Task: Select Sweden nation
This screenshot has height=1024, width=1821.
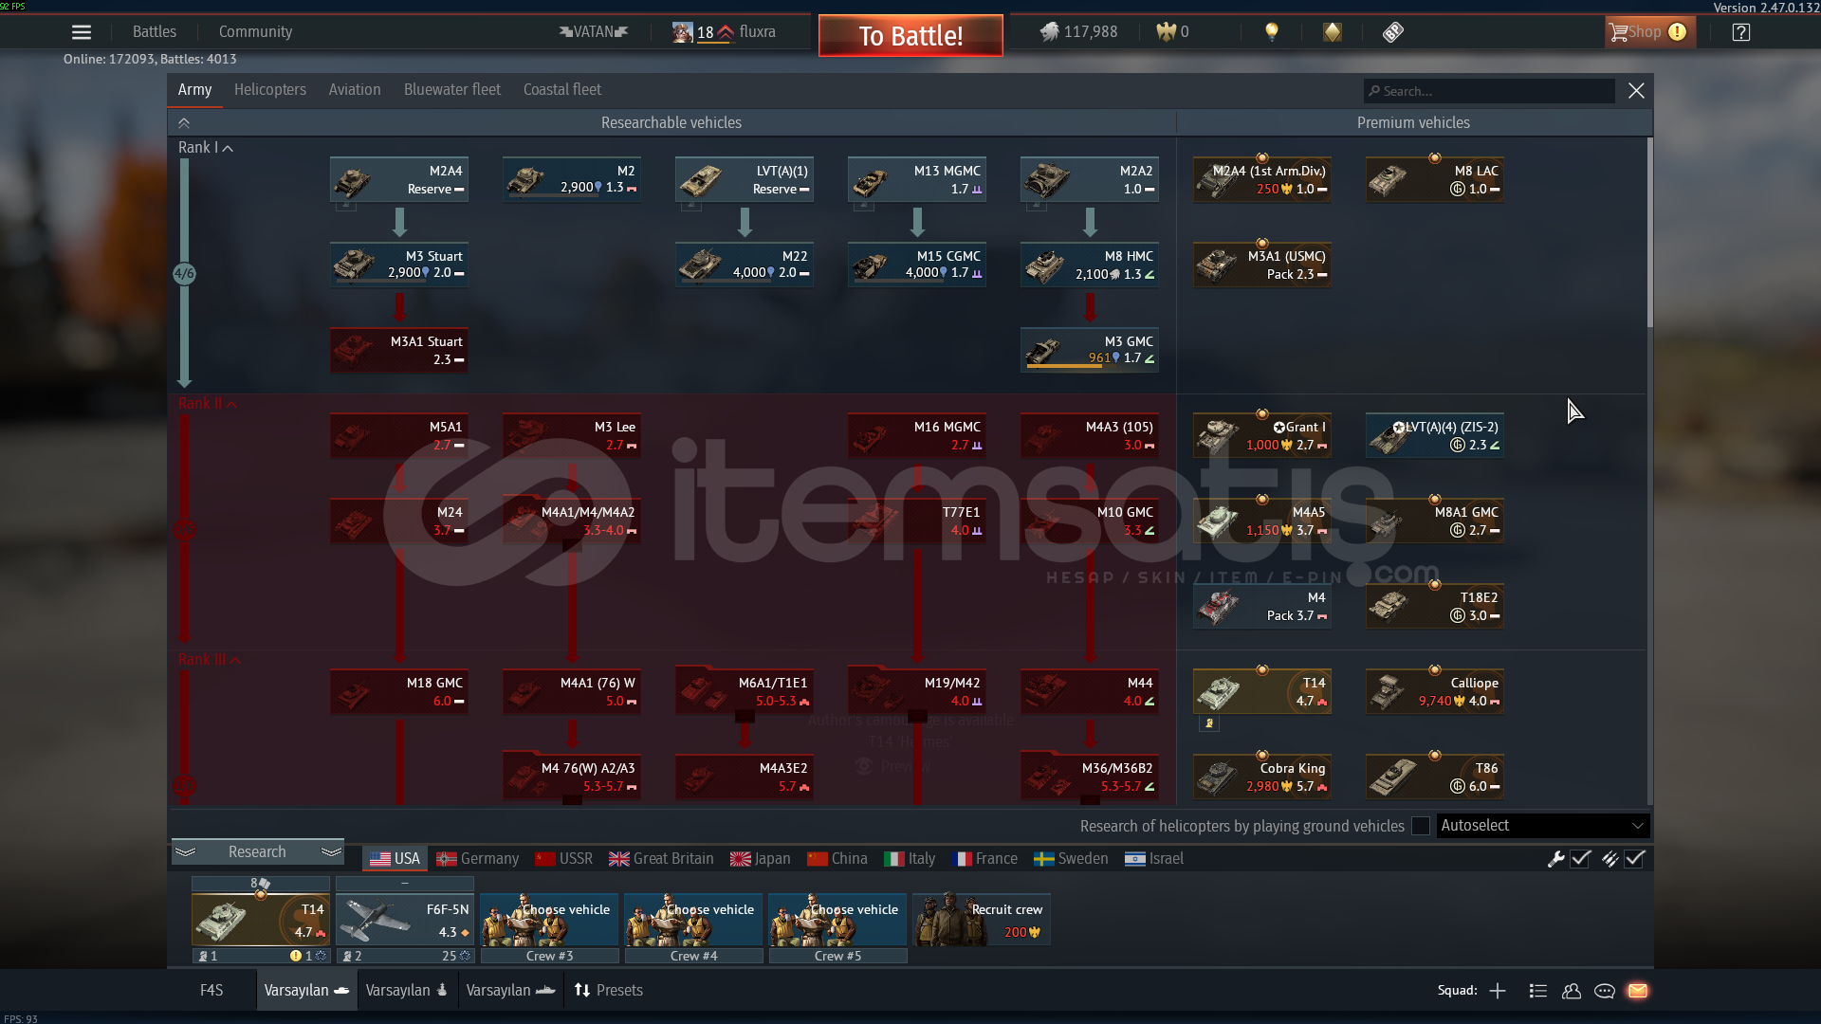Action: 1071,859
